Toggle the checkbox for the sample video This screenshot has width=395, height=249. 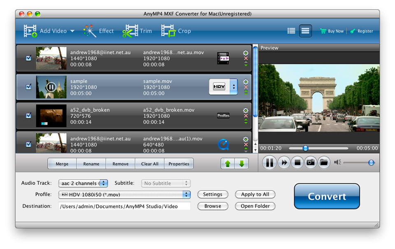[29, 87]
